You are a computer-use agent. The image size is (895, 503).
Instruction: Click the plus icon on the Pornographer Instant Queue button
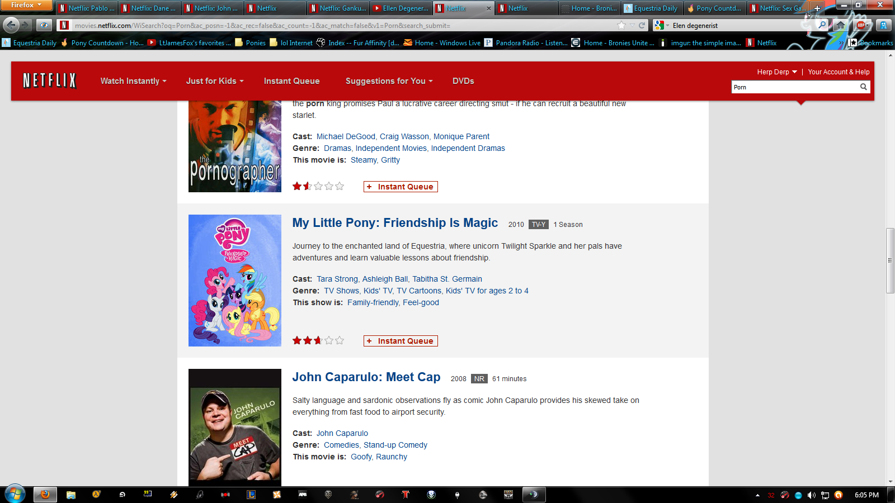tap(369, 187)
